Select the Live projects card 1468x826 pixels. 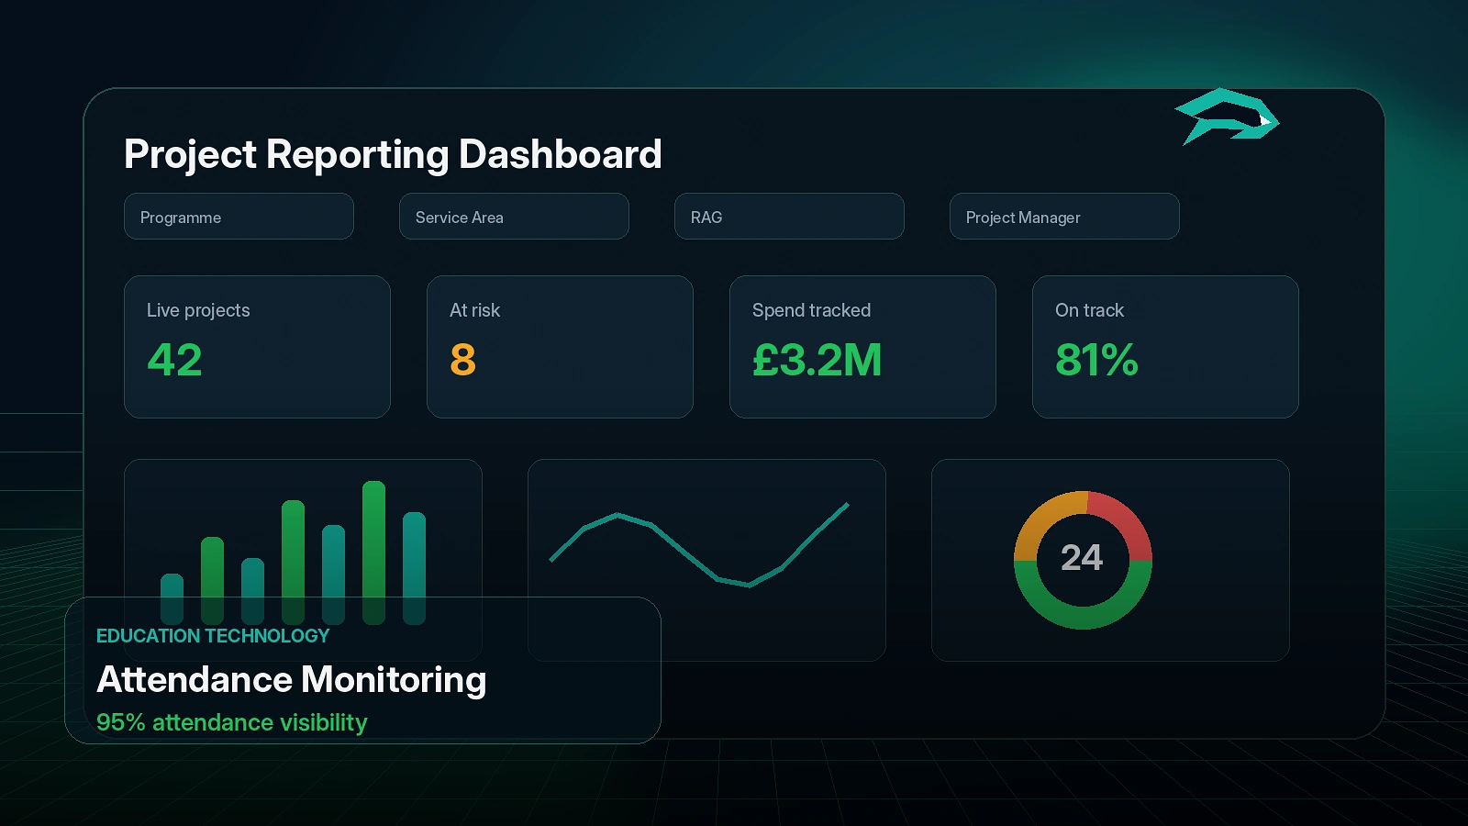pos(257,347)
